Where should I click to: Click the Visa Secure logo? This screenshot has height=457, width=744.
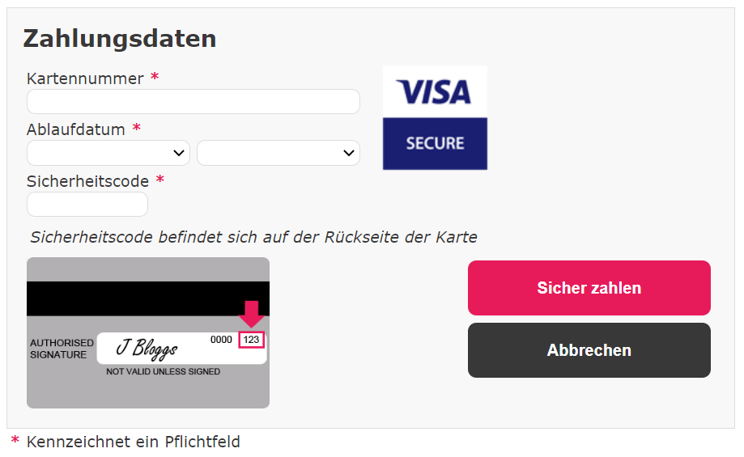[435, 117]
